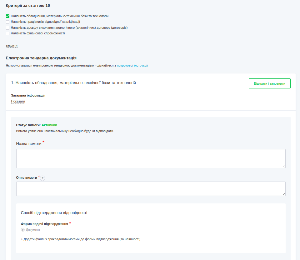This screenshot has width=300, height=260.
Task: Expand Загальна інформація via Показати
Action: click(18, 101)
